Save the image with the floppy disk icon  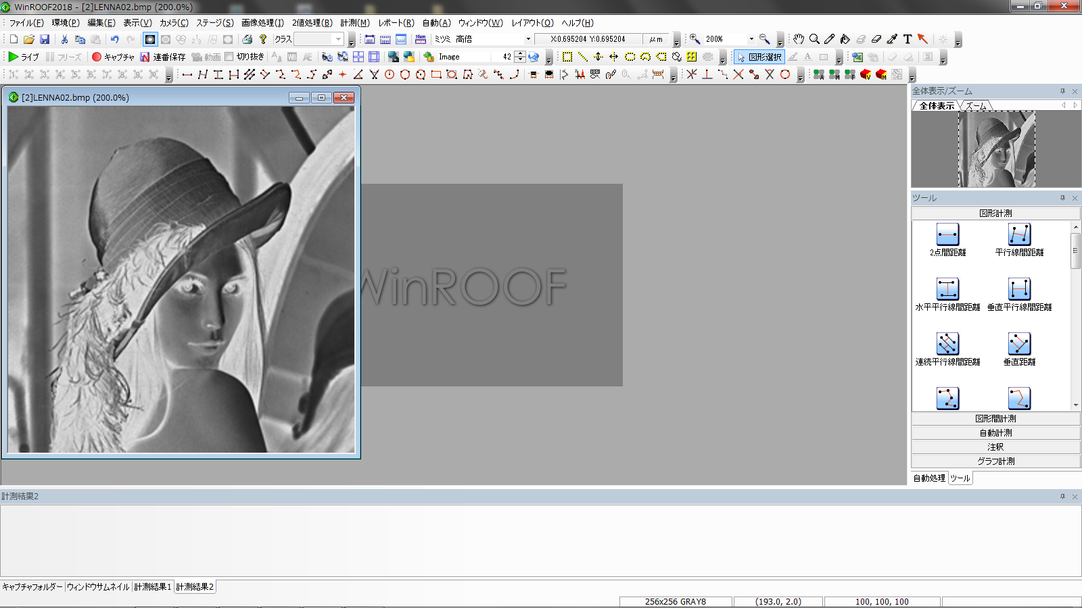click(x=45, y=39)
